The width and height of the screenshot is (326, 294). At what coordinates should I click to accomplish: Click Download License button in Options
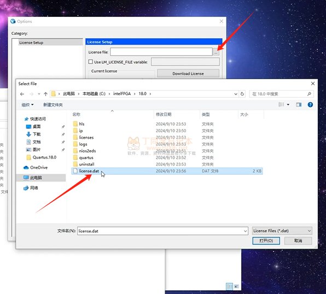coord(188,74)
